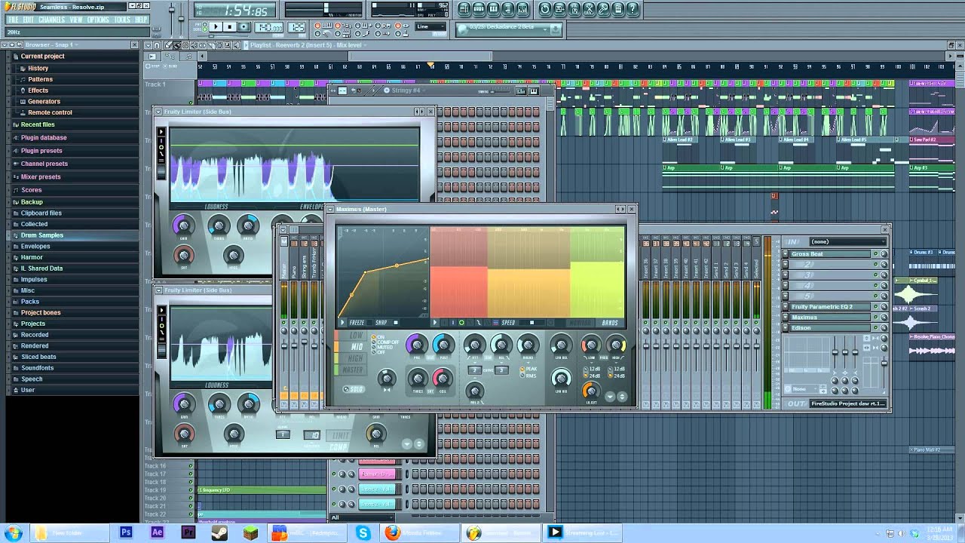Open the Mixer window shortcut icon

tap(522, 9)
